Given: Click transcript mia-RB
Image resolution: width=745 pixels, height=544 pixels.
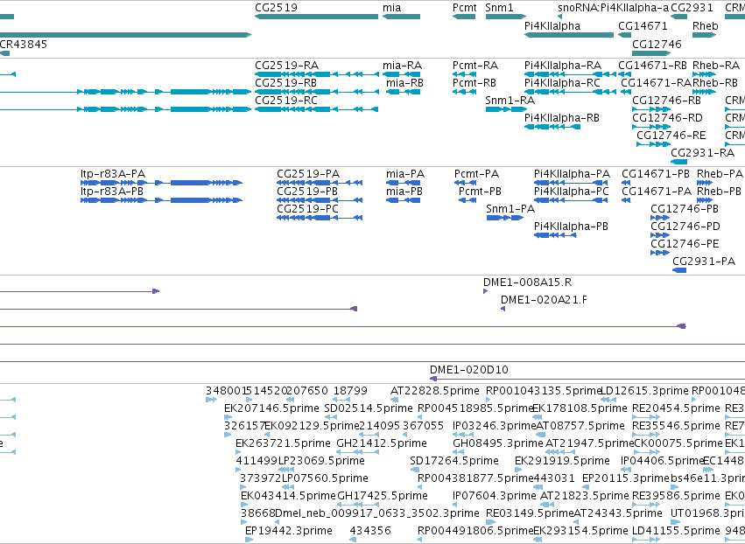Looking at the screenshot, I should click(404, 83).
